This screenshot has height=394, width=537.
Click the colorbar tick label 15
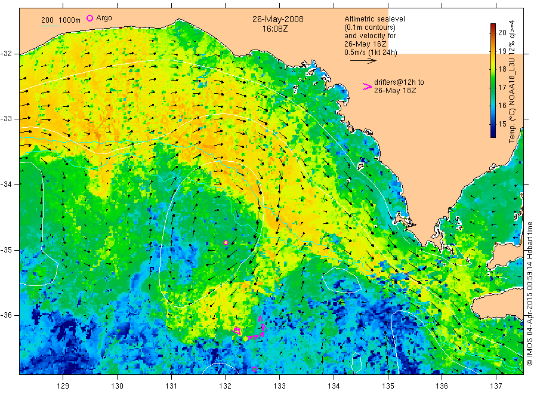click(x=502, y=124)
